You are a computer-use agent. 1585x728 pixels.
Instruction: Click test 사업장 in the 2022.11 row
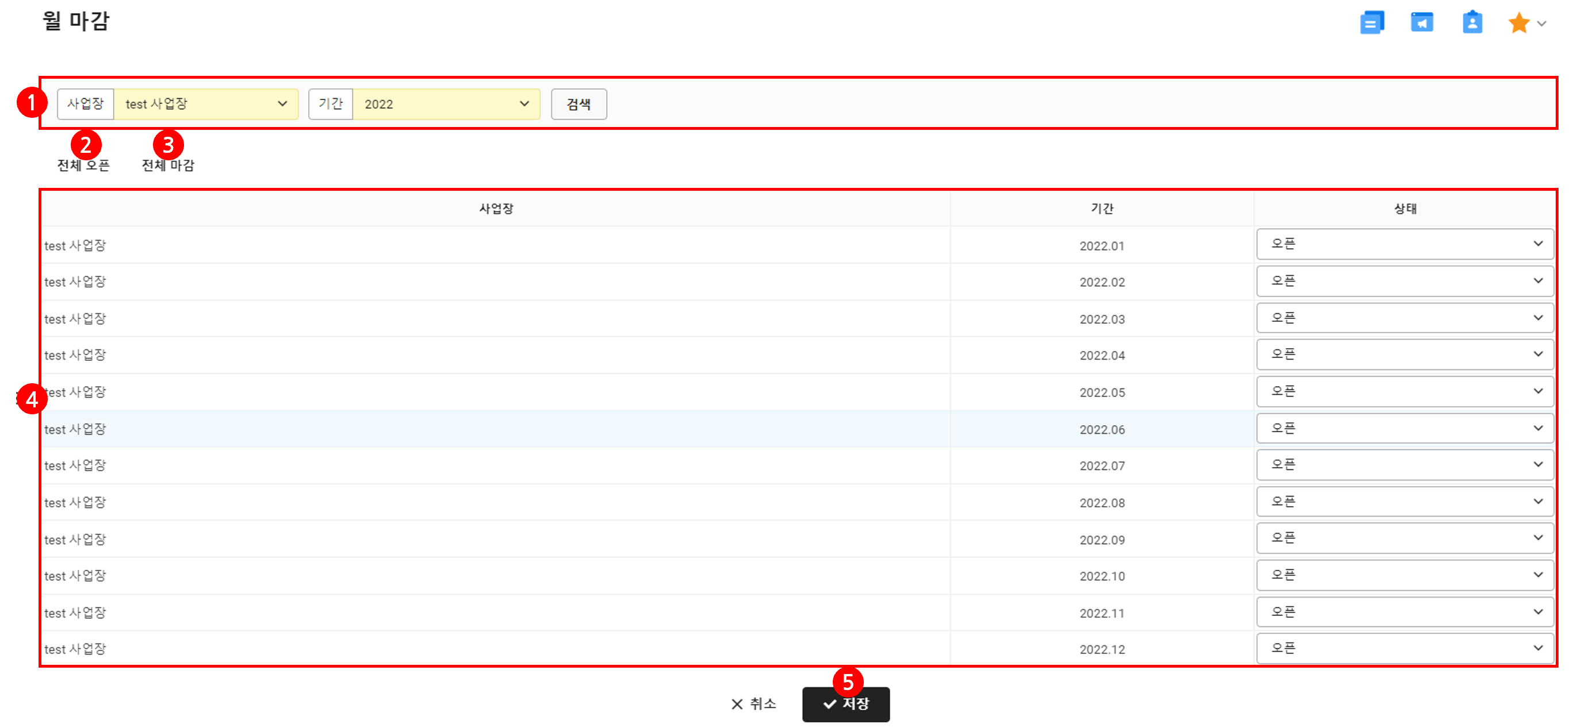pyautogui.click(x=75, y=613)
